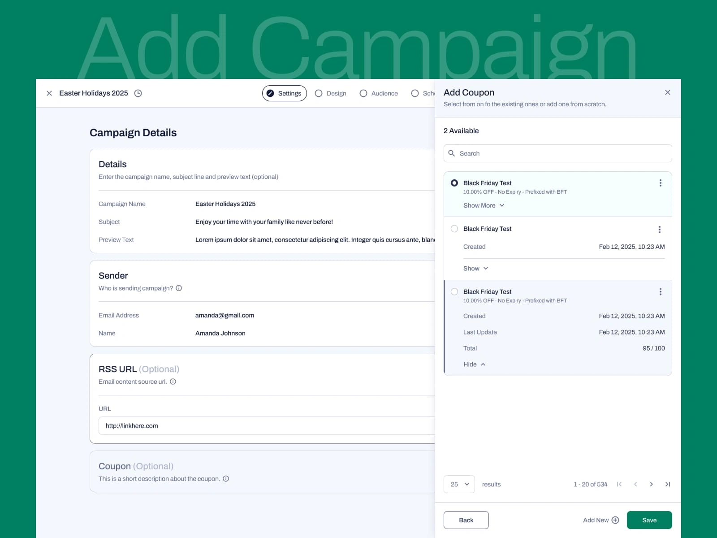This screenshot has height=538, width=717.
Task: Select the first Black Friday Test coupon radio
Action: 454,183
